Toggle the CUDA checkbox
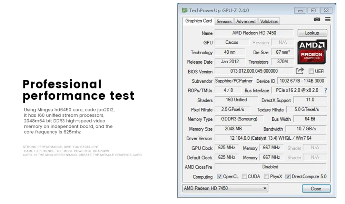This screenshot has width=345, height=204. (244, 176)
